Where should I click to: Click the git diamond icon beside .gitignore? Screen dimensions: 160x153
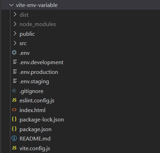[x=14, y=91]
